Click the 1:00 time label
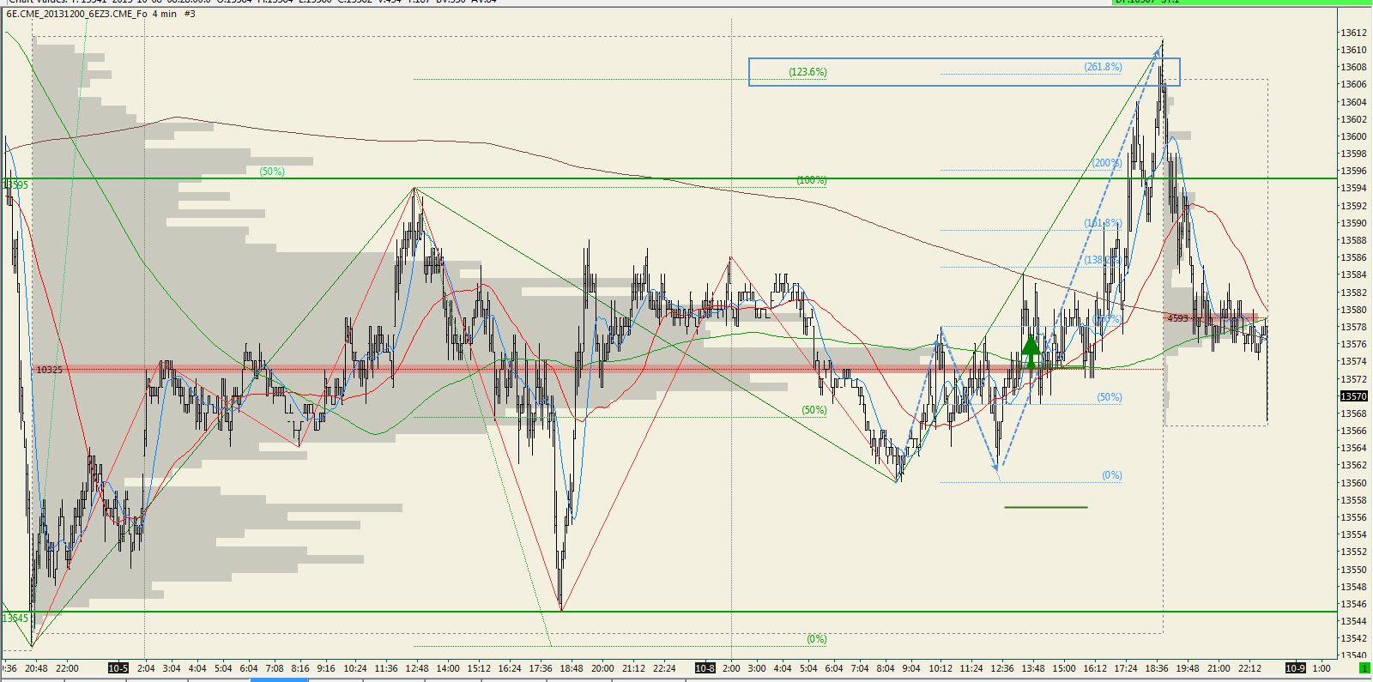This screenshot has width=1373, height=682. tap(1322, 668)
